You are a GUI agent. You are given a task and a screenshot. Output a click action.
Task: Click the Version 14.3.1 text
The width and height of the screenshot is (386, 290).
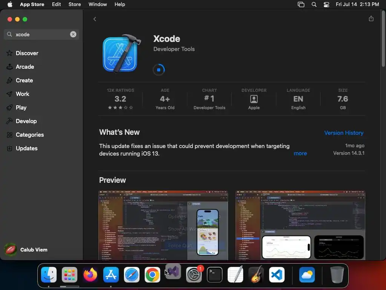(x=349, y=153)
